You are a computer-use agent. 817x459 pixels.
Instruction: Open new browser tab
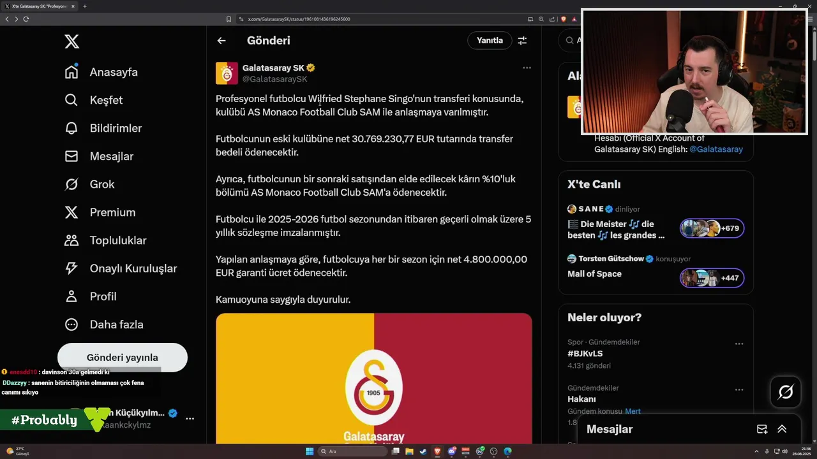pos(85,6)
